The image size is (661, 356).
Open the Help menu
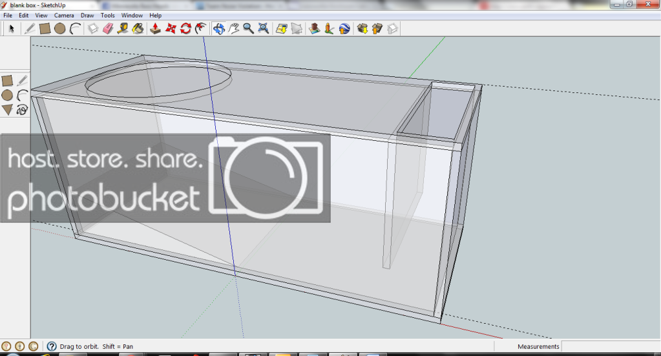click(x=155, y=15)
